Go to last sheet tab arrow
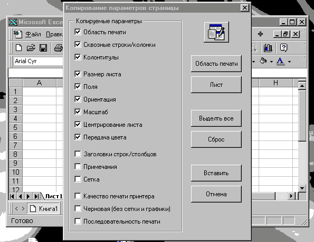This screenshot has width=314, height=242. 36,196
